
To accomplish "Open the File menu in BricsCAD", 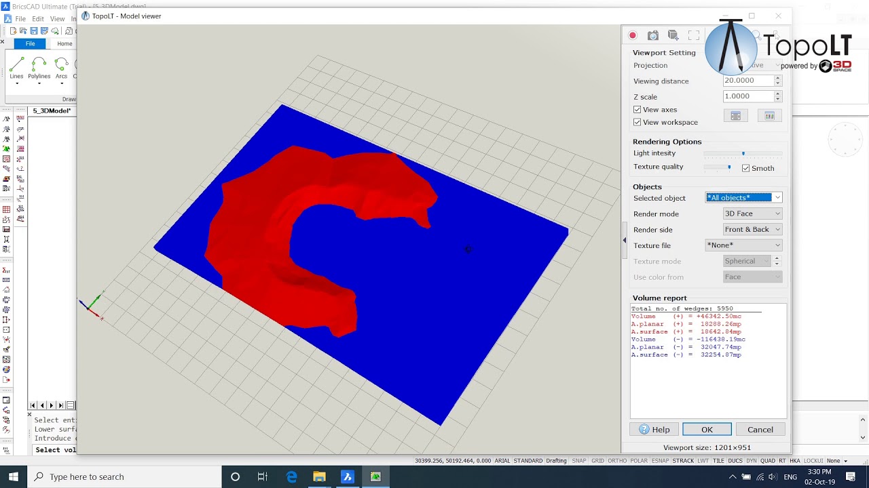I will [x=20, y=19].
